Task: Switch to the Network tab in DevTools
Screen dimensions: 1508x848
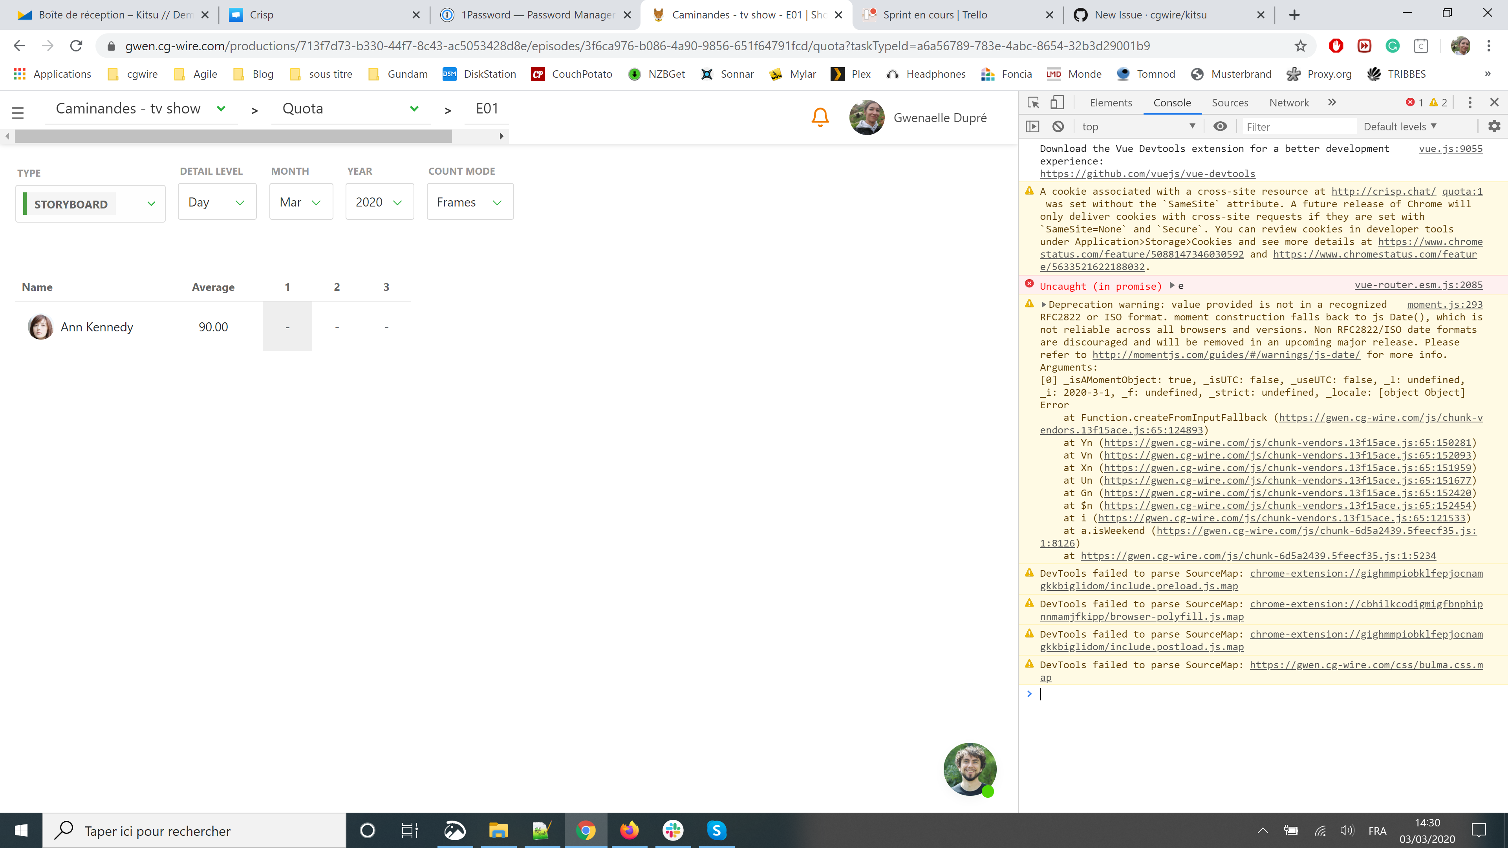Action: coord(1289,102)
